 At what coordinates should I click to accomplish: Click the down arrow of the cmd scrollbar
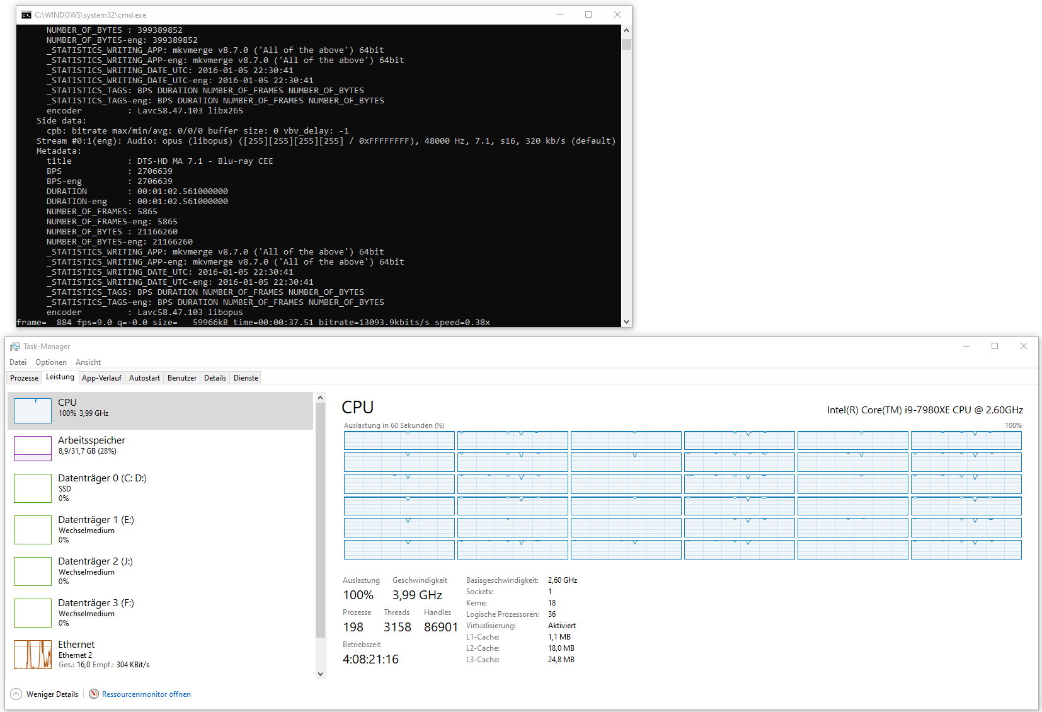pyautogui.click(x=626, y=322)
